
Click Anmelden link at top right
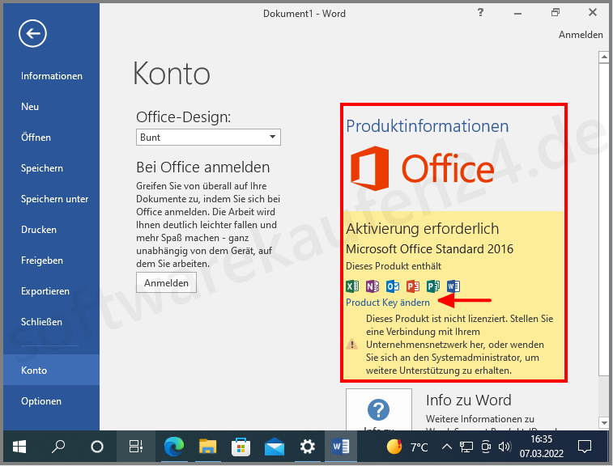point(581,35)
